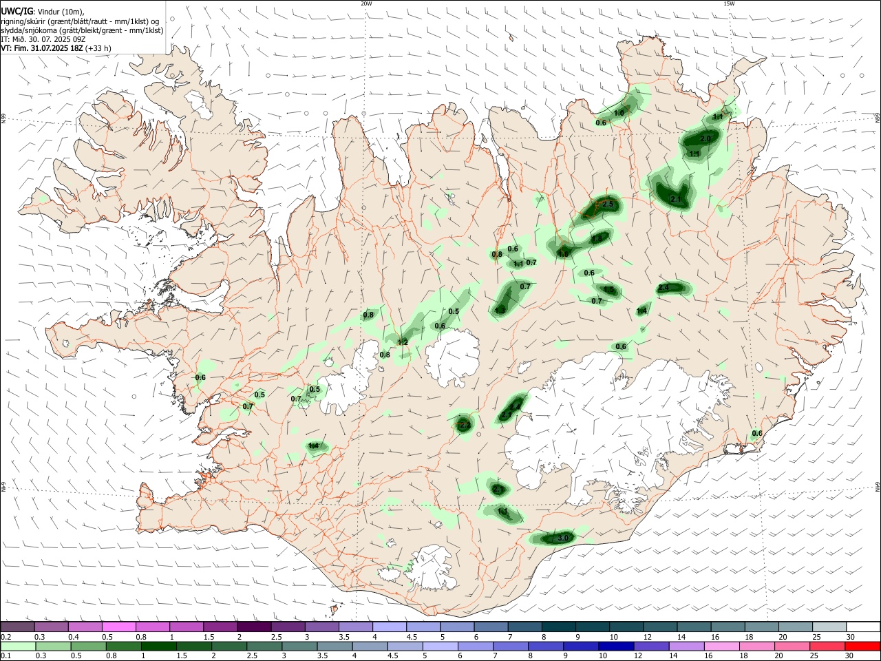This screenshot has height=661, width=881.
Task: Pick the darkest purple 2 swatch in snow legend
Action: coord(254,627)
